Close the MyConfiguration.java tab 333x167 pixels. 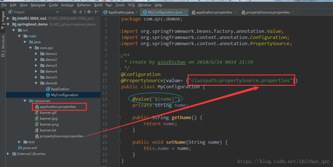tap(185, 12)
